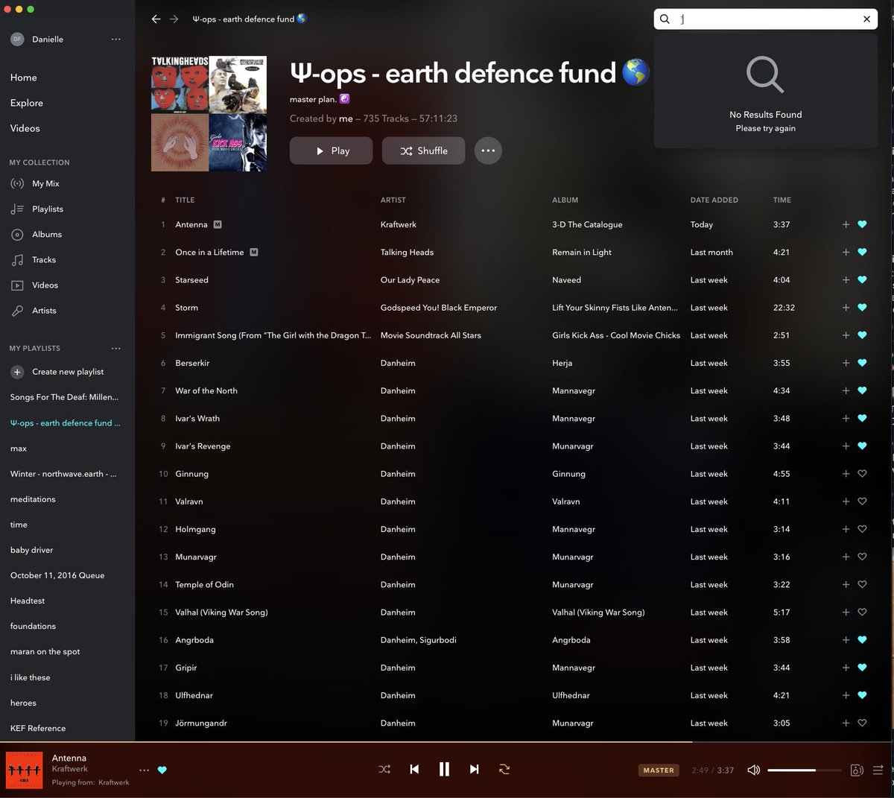Open My Mix
The width and height of the screenshot is (894, 798).
[45, 183]
